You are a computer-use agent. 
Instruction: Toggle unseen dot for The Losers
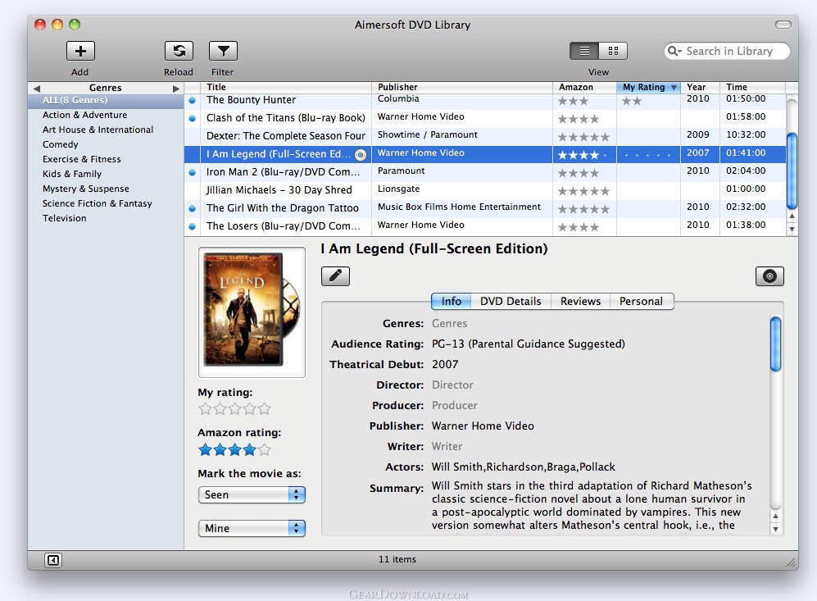(193, 227)
